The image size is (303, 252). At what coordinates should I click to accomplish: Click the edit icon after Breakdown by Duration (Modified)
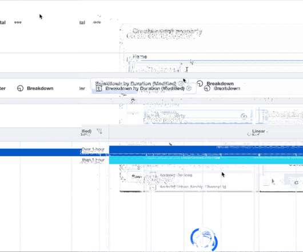(189, 88)
